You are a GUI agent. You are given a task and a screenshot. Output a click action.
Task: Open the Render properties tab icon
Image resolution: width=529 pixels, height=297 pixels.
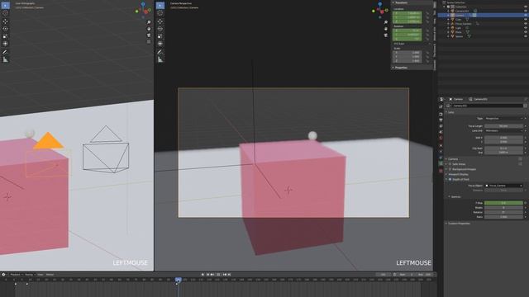point(441,114)
